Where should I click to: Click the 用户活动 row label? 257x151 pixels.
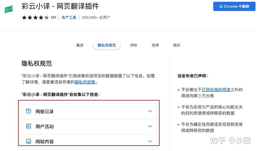(x=45, y=127)
